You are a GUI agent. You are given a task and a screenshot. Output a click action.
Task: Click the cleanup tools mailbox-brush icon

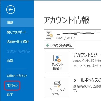click(x=57, y=84)
